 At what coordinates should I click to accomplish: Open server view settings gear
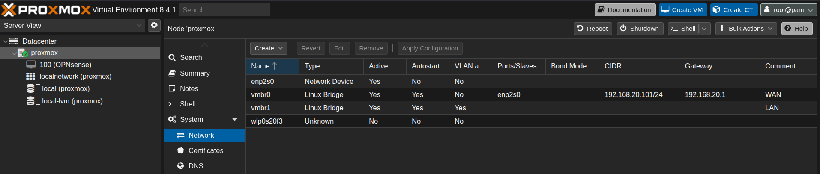point(154,25)
